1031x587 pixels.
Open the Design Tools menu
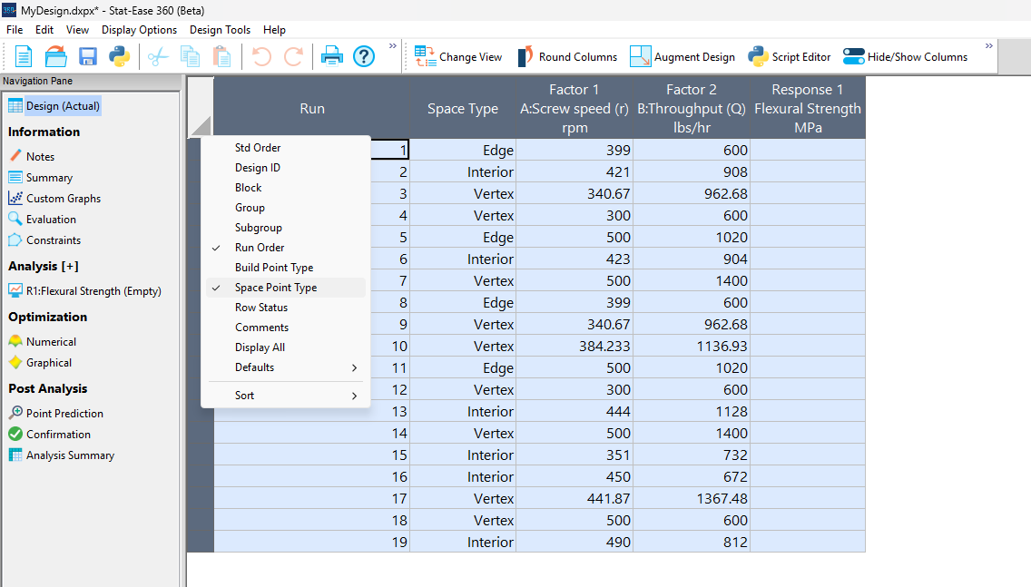220,29
